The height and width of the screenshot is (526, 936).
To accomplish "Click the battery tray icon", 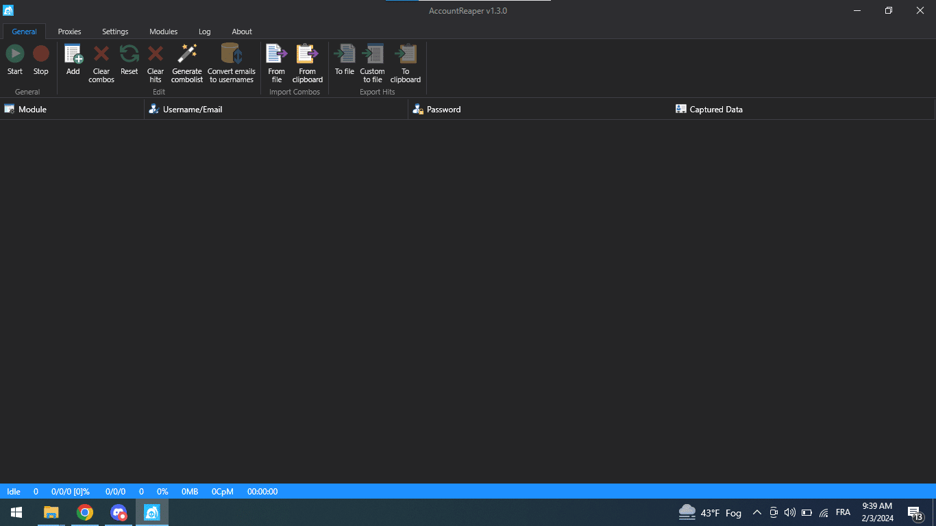I will (807, 512).
